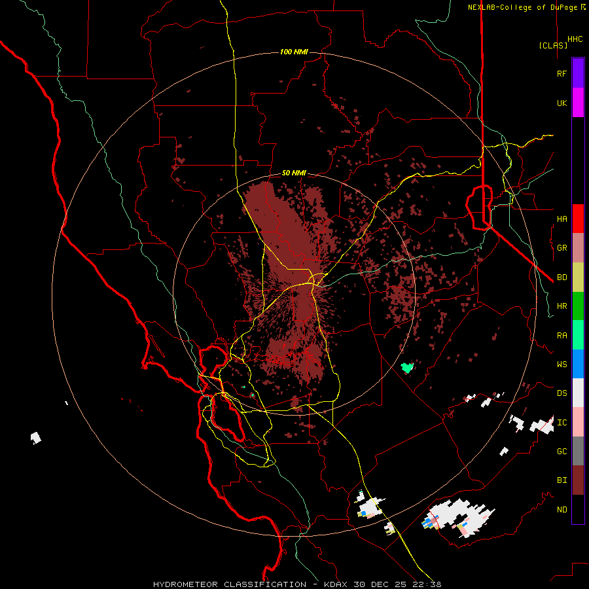This screenshot has height=589, width=589.
Task: Click the DS white legend swatch
Action: point(578,393)
